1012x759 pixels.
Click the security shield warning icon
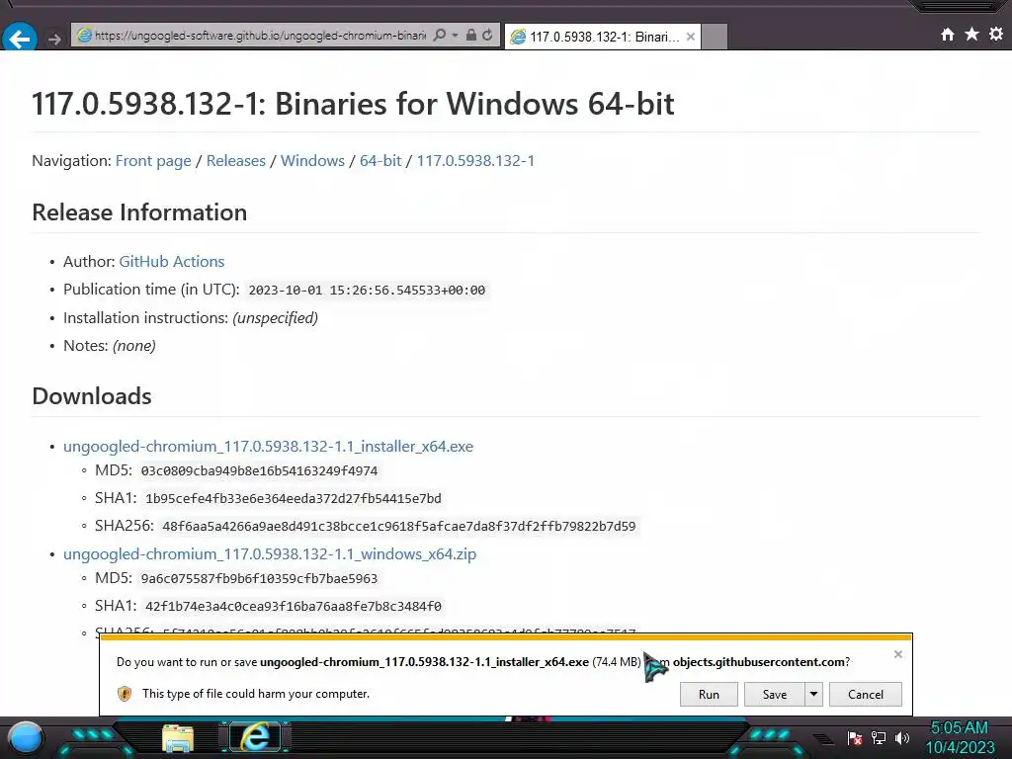tap(125, 694)
